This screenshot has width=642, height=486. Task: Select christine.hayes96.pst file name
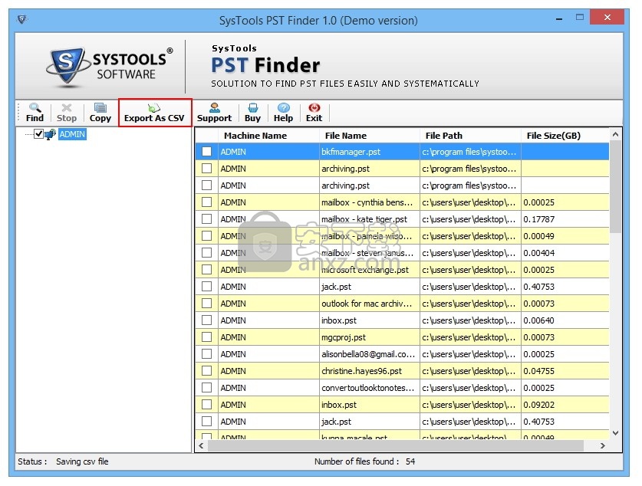point(361,371)
